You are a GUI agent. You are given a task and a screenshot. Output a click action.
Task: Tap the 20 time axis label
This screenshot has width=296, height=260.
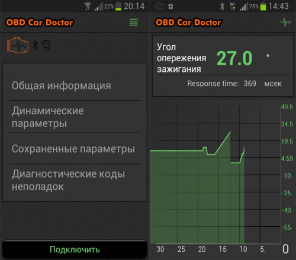(202, 249)
